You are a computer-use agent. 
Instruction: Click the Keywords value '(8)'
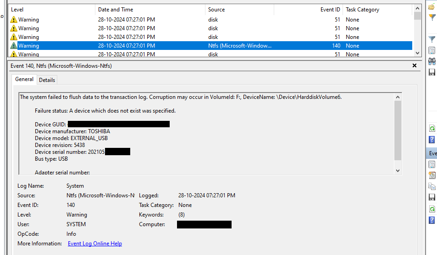pyautogui.click(x=182, y=215)
